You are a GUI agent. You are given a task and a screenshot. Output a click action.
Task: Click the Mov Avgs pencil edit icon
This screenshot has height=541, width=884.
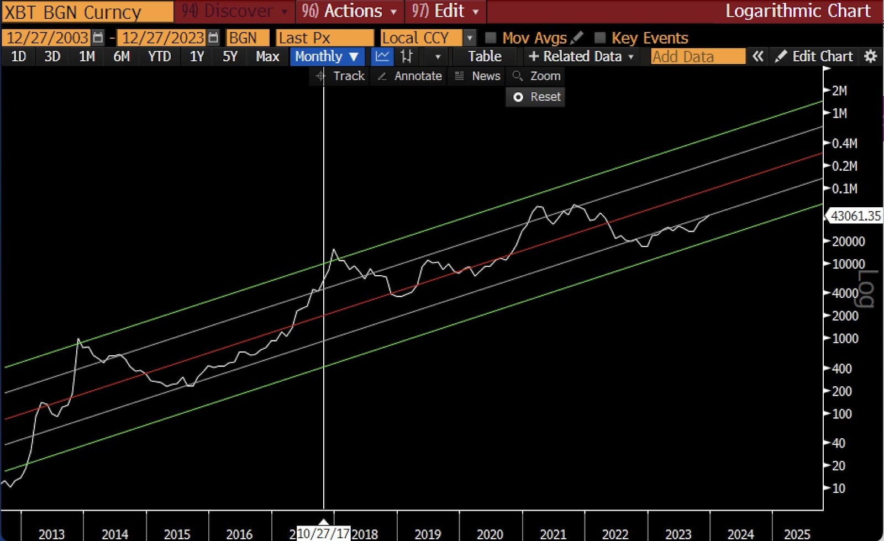point(576,38)
